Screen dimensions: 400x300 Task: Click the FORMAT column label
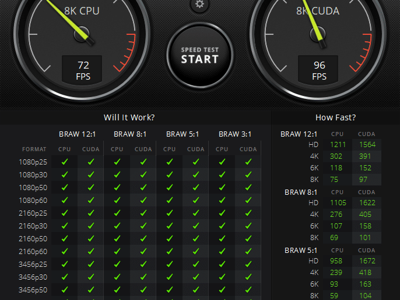coord(34,149)
